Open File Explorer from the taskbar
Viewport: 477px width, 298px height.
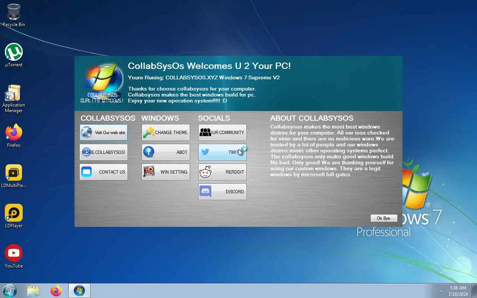point(33,291)
